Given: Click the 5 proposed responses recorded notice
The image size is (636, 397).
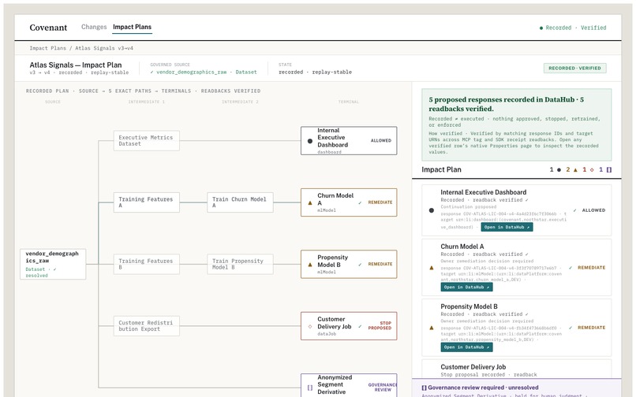Looking at the screenshot, I should (x=516, y=124).
